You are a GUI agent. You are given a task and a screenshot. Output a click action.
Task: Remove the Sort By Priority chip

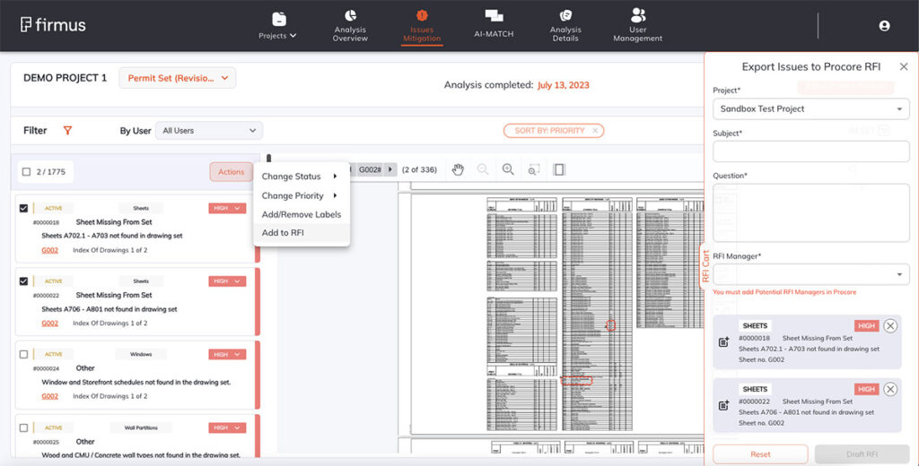pos(595,131)
